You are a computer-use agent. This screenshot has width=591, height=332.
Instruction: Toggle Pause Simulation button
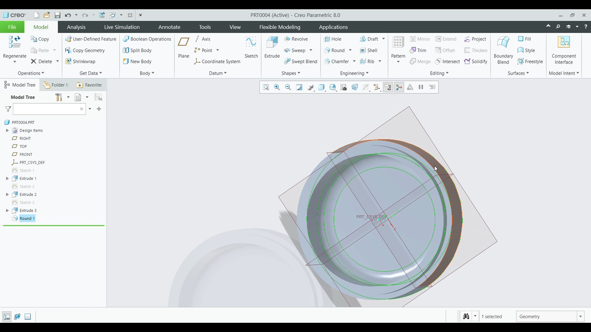(421, 87)
